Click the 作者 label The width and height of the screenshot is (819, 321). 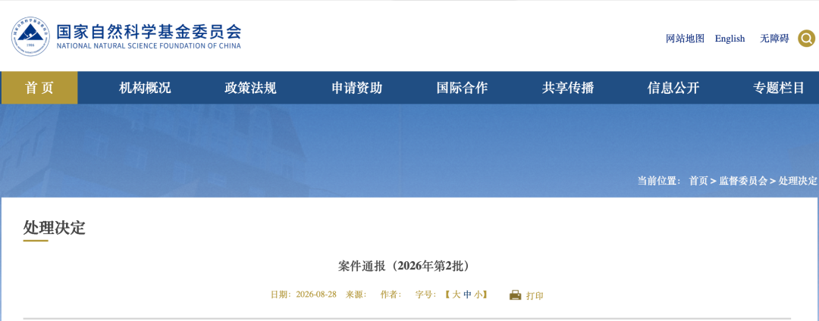point(391,295)
